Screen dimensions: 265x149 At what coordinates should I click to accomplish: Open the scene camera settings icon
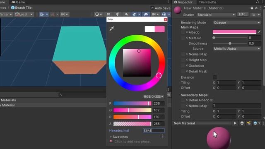click(x=154, y=14)
